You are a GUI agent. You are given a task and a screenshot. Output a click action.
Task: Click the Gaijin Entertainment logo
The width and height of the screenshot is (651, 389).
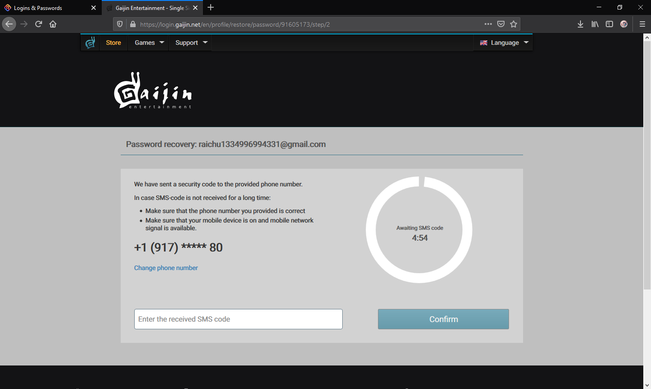(x=153, y=90)
